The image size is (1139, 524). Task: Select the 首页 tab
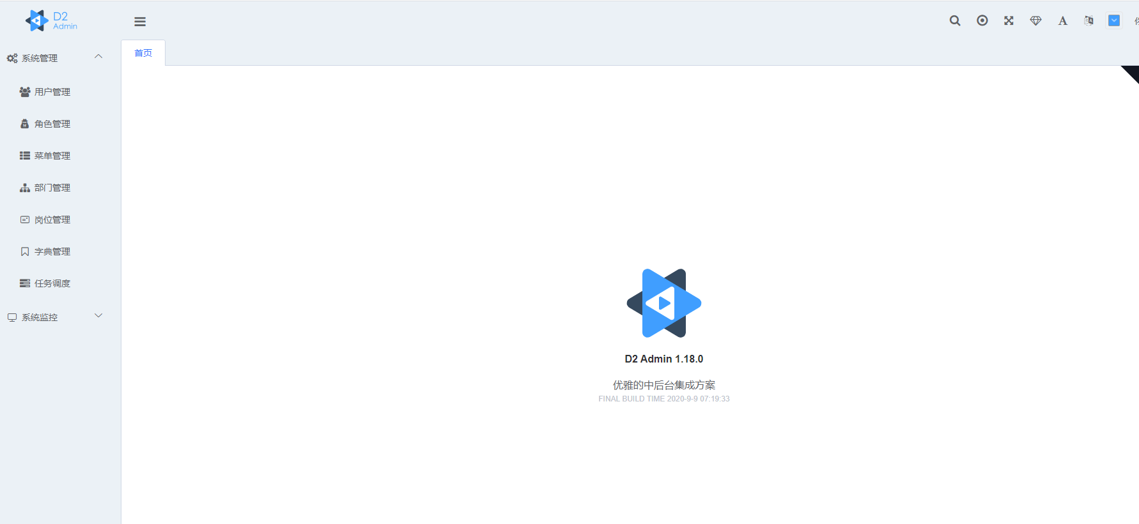click(x=143, y=53)
